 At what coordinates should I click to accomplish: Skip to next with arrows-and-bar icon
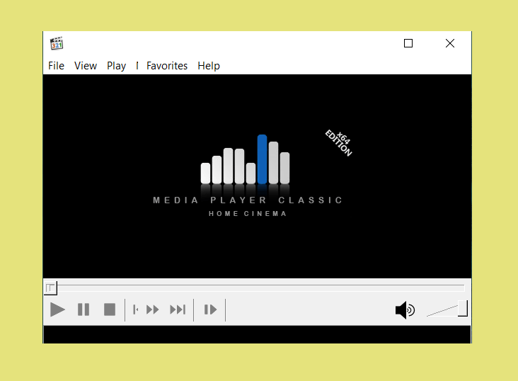point(178,310)
